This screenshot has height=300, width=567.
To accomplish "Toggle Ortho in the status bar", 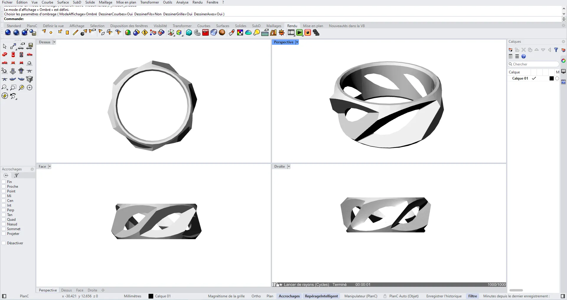I will coord(256,296).
